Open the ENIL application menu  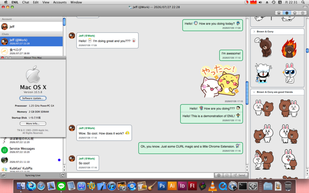coord(15,2)
